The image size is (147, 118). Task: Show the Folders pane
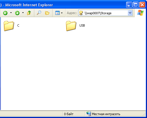point(47,13)
